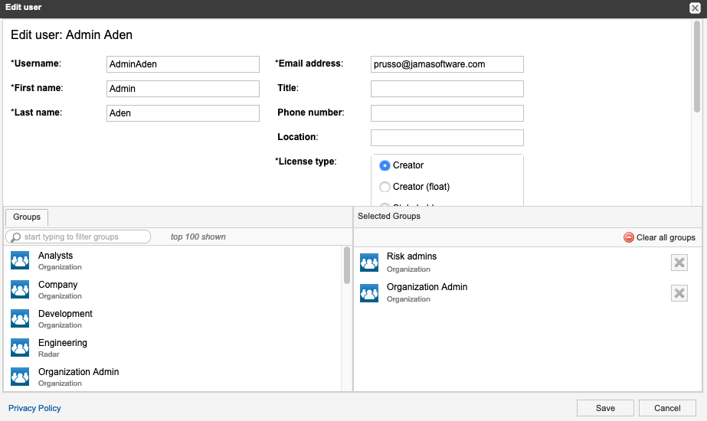Click the Email address input field
This screenshot has width=707, height=421.
pos(447,64)
